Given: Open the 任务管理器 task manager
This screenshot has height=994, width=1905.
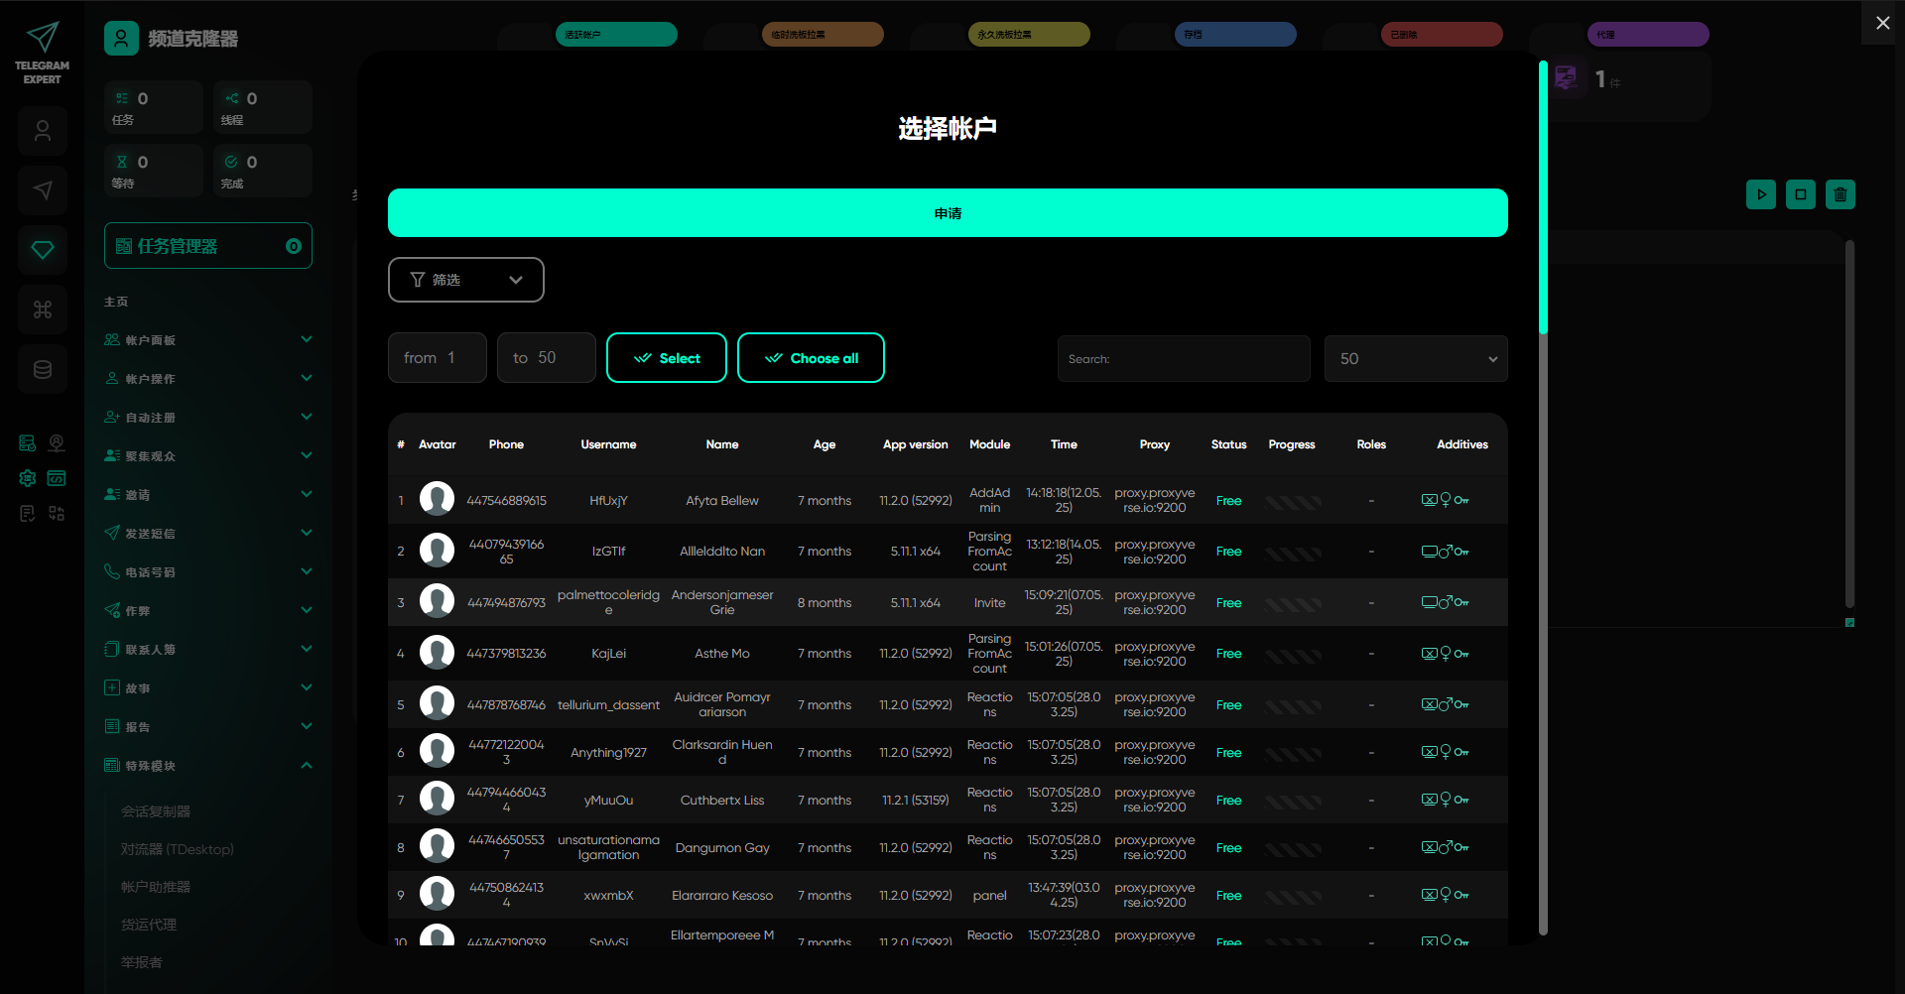Looking at the screenshot, I should (x=207, y=246).
